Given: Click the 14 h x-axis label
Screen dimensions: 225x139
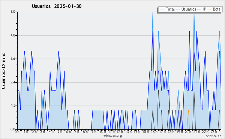Looking at the screenshot, I should click(x=137, y=131).
